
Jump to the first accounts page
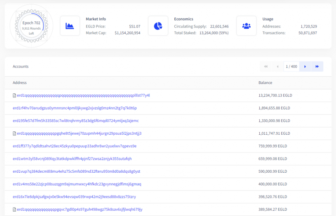[266, 67]
